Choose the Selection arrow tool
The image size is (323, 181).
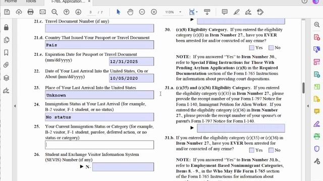click(x=118, y=12)
